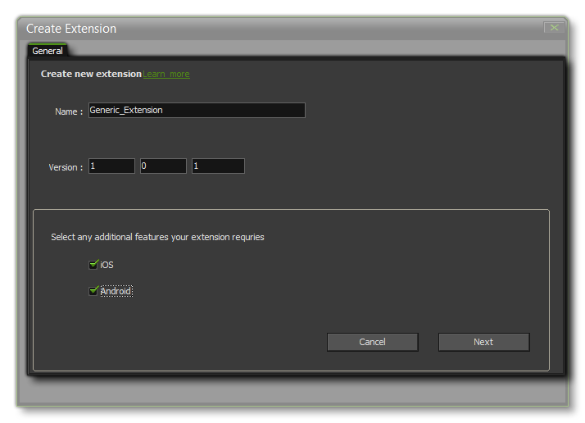The width and height of the screenshot is (585, 423).
Task: Select the first Version number field
Action: (x=111, y=166)
